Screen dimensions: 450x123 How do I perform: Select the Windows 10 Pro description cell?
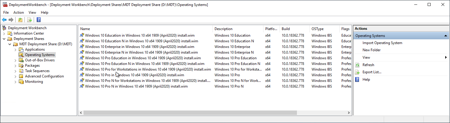[227, 75]
